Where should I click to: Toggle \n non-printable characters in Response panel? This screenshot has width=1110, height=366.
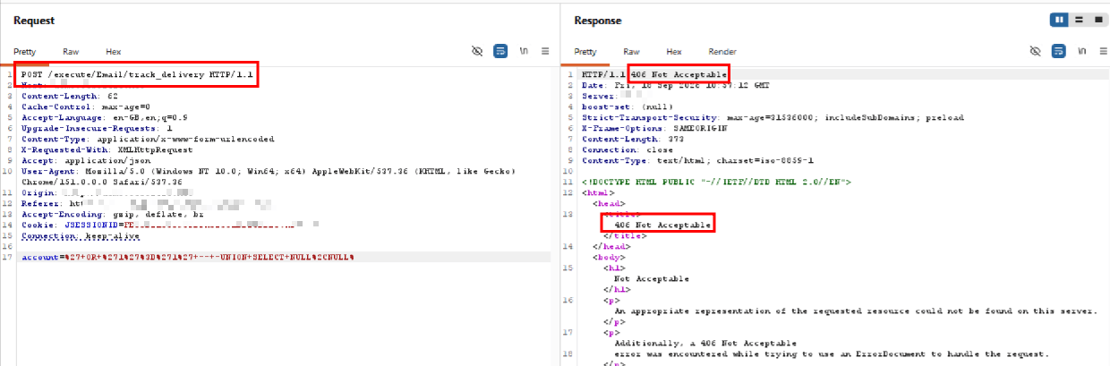[1081, 51]
